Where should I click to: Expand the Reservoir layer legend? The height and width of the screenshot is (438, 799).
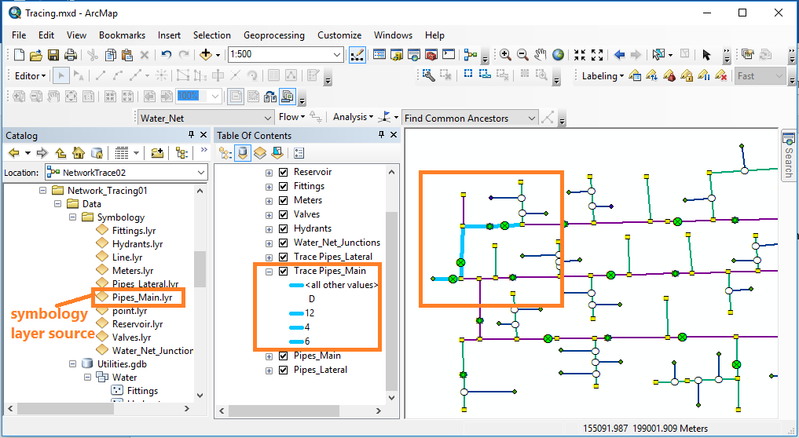pyautogui.click(x=269, y=173)
